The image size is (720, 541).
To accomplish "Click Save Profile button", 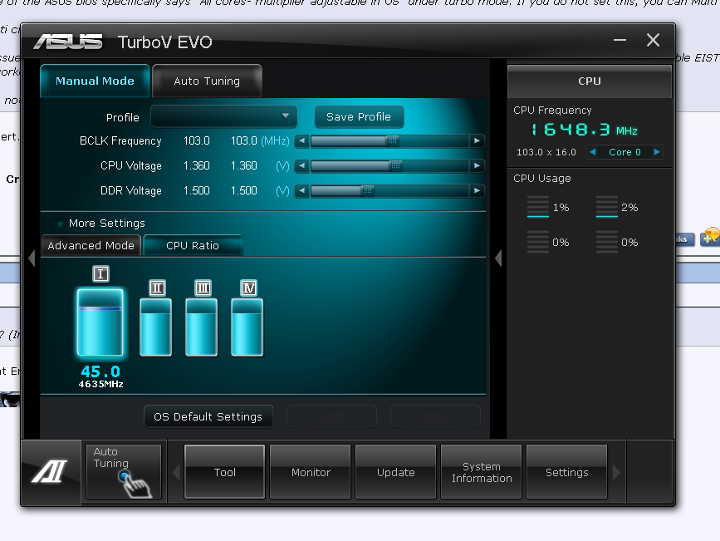I will pos(359,116).
